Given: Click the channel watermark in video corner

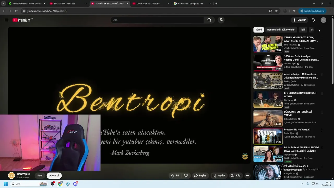Looking at the screenshot, I should [245, 156].
